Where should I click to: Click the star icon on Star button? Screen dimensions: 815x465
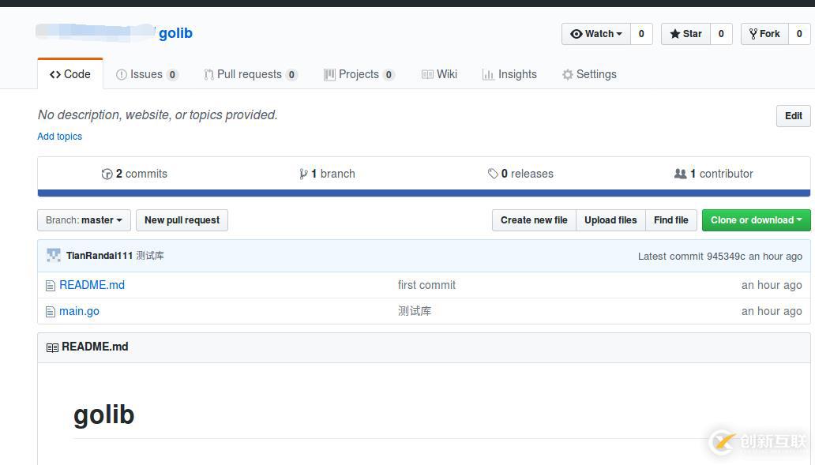click(674, 34)
